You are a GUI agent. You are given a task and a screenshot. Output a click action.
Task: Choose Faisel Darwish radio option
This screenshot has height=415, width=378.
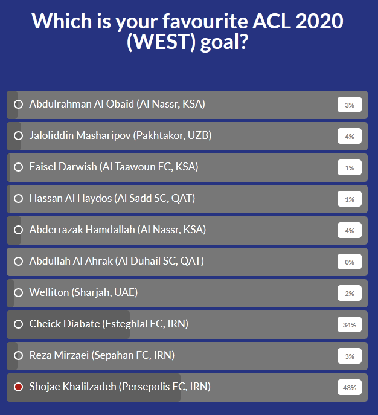click(18, 167)
